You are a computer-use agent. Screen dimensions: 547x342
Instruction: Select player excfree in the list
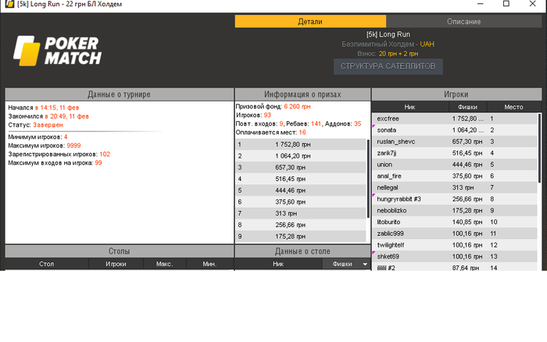point(455,119)
